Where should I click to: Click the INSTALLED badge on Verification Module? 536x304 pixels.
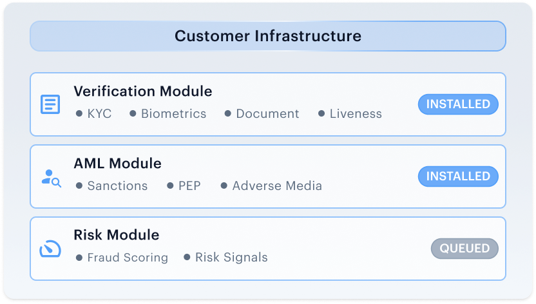coord(458,104)
